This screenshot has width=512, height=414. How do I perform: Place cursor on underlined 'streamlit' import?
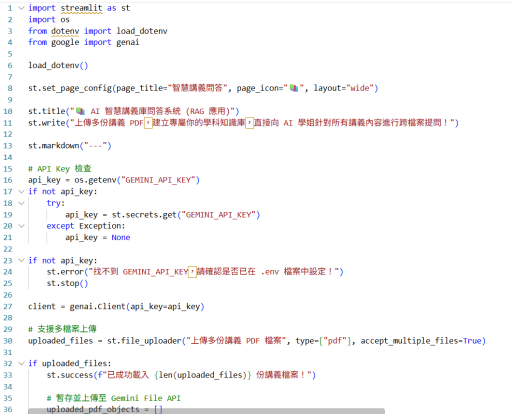tap(81, 8)
